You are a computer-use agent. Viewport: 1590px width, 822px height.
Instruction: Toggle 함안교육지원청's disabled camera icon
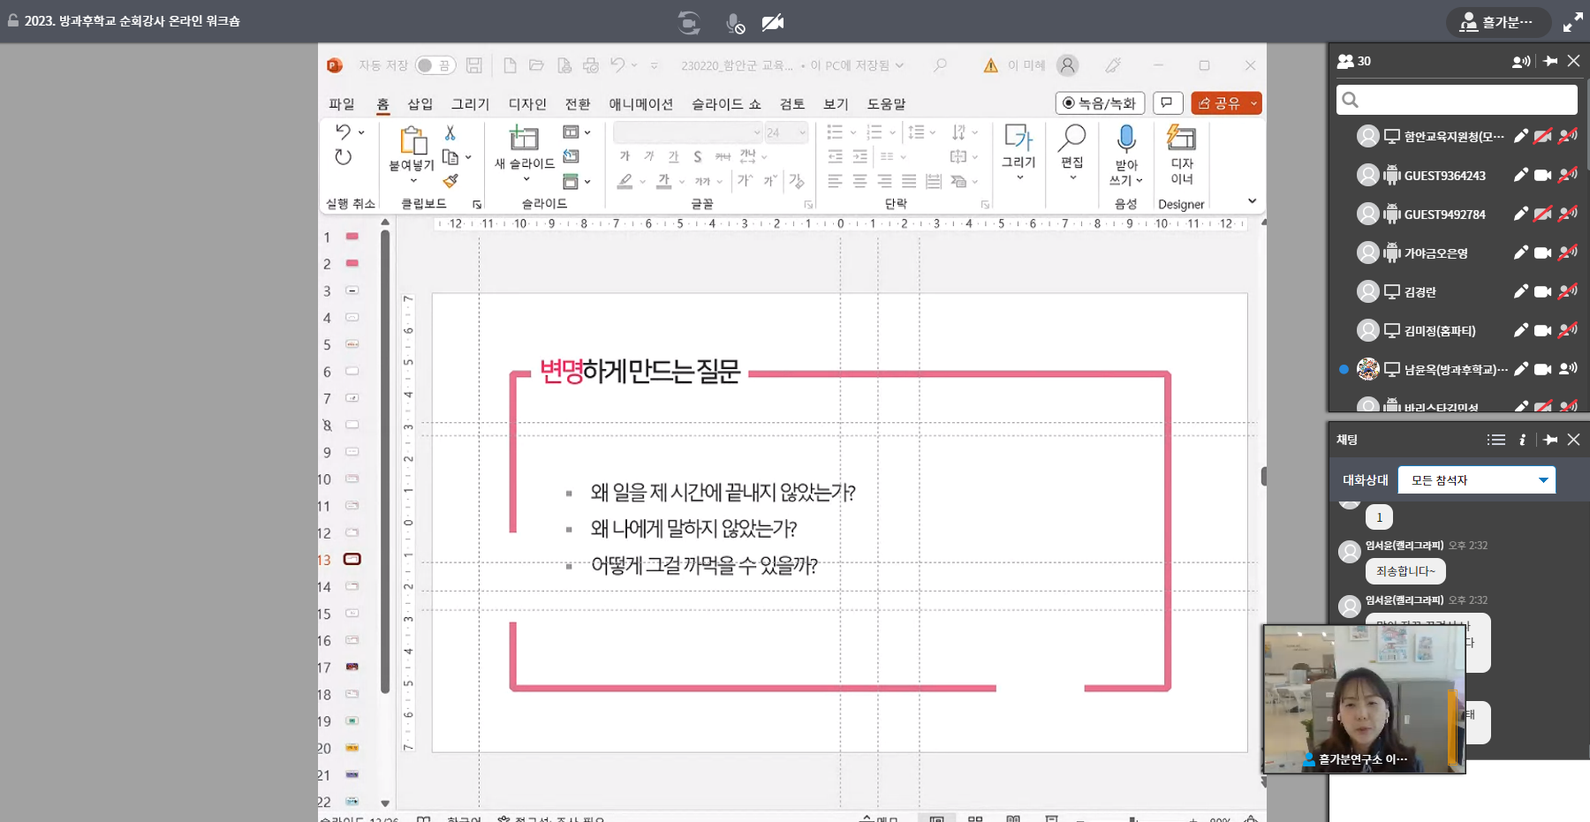(1542, 136)
